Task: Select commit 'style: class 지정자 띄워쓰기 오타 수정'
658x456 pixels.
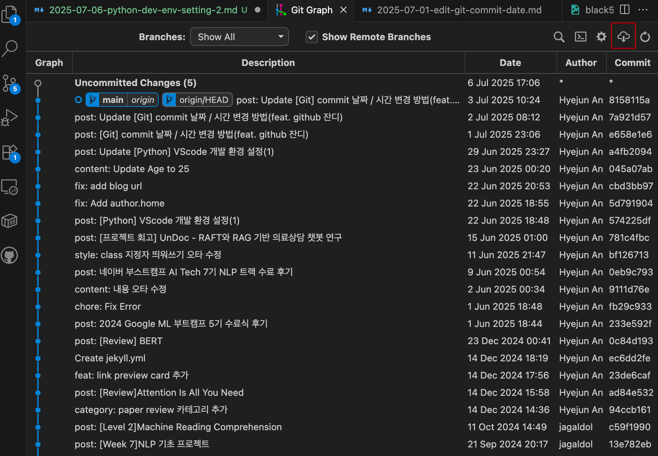Action: (342, 255)
